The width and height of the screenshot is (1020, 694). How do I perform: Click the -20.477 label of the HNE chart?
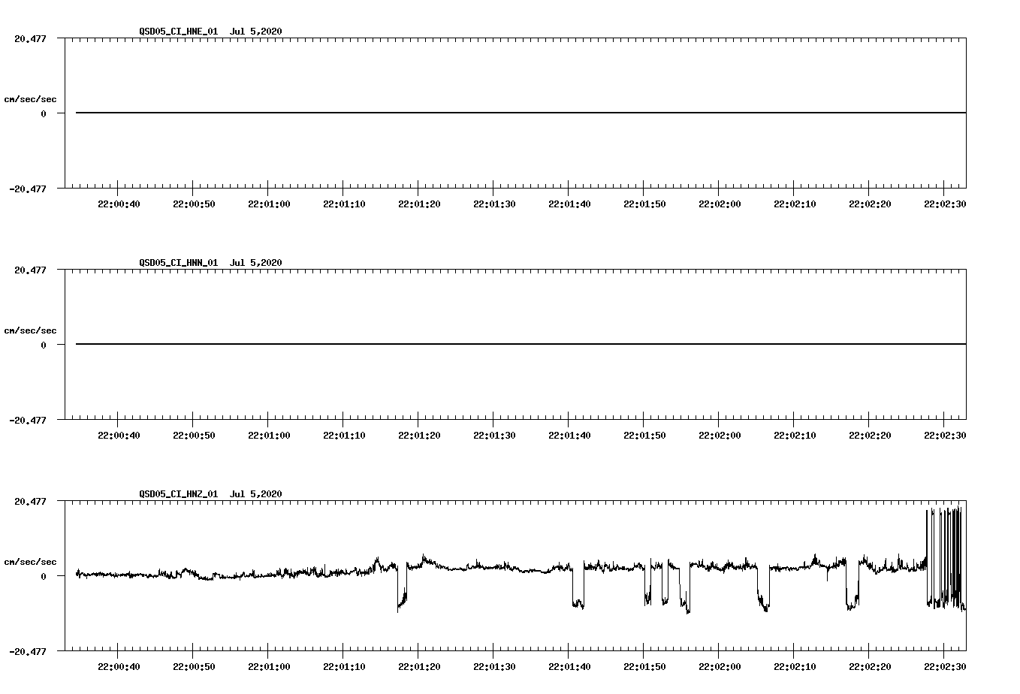point(27,189)
